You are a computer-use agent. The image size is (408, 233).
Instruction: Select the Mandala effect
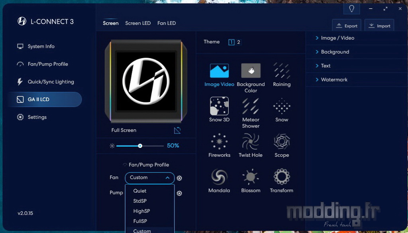(x=219, y=177)
